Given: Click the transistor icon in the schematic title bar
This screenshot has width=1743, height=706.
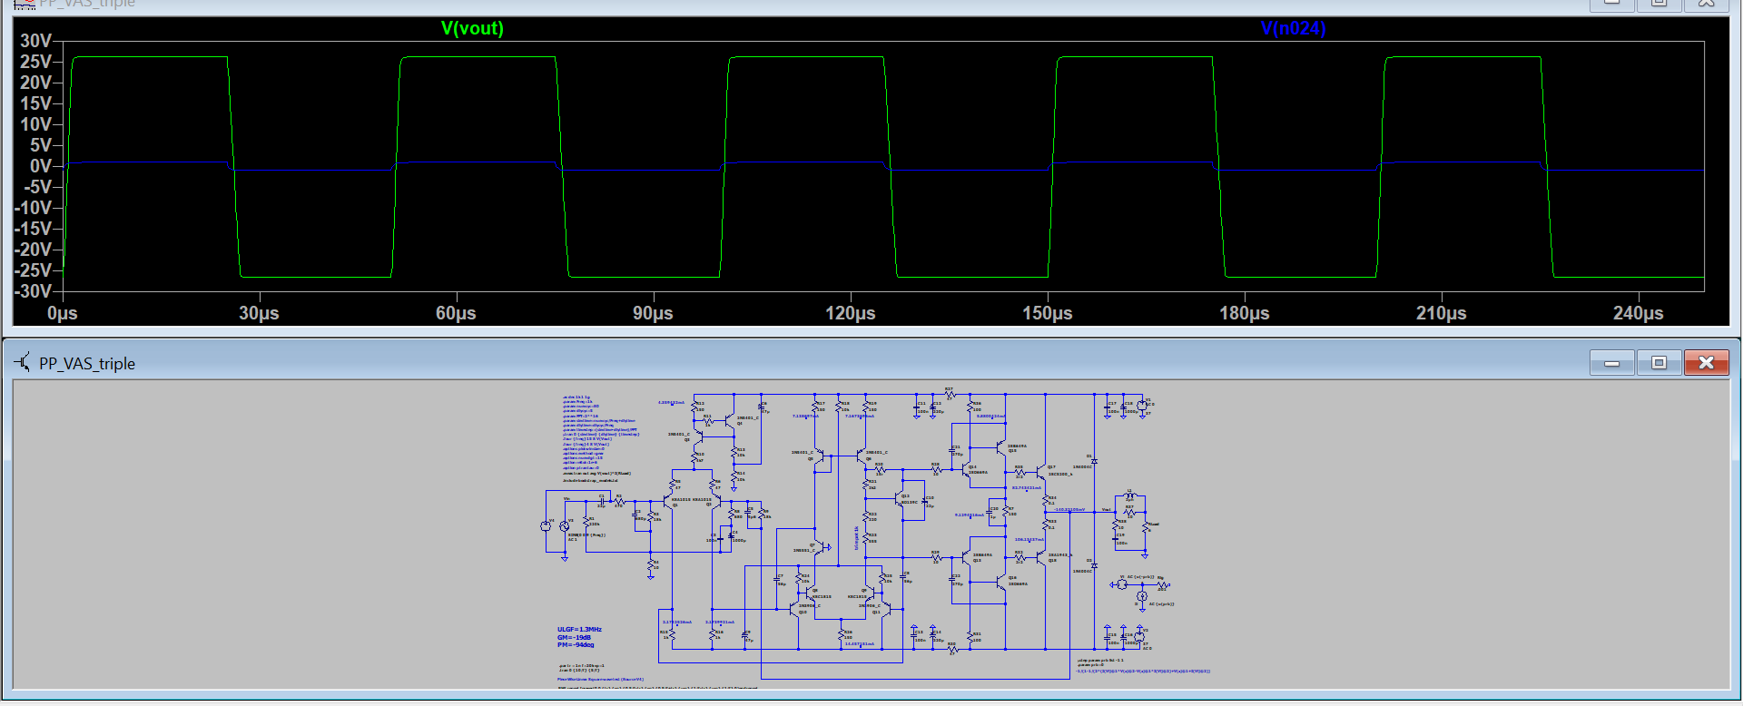Looking at the screenshot, I should tap(23, 362).
